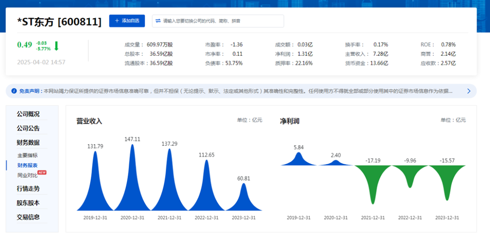Click the blue 2020 net profit peak 2.40
The image size is (490, 236).
coord(336,163)
